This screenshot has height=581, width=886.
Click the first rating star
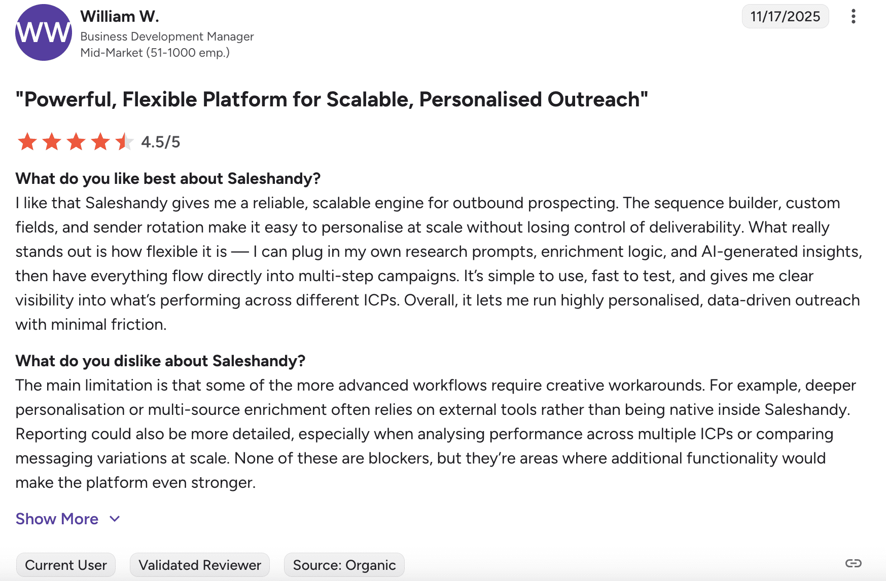tap(27, 142)
